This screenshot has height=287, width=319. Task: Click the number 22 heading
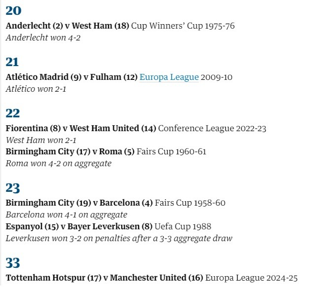click(13, 113)
